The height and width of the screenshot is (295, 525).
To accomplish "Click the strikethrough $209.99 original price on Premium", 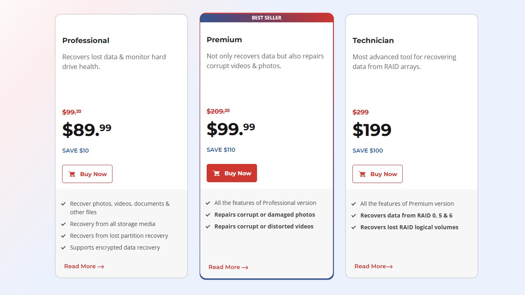I will pos(218,110).
